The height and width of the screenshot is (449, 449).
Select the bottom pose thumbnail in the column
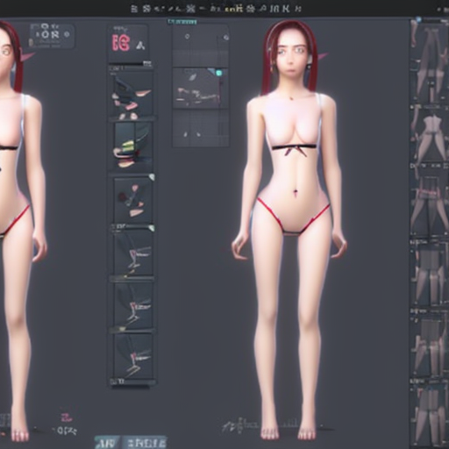[x=133, y=356]
